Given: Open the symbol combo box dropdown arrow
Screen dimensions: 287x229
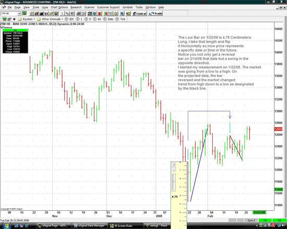Looking at the screenshot, I should coord(19,14).
